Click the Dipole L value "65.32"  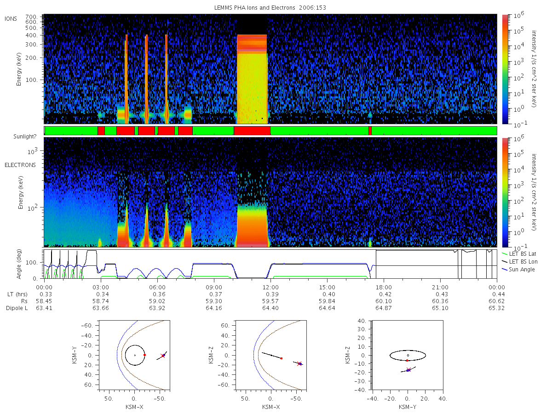(497, 308)
